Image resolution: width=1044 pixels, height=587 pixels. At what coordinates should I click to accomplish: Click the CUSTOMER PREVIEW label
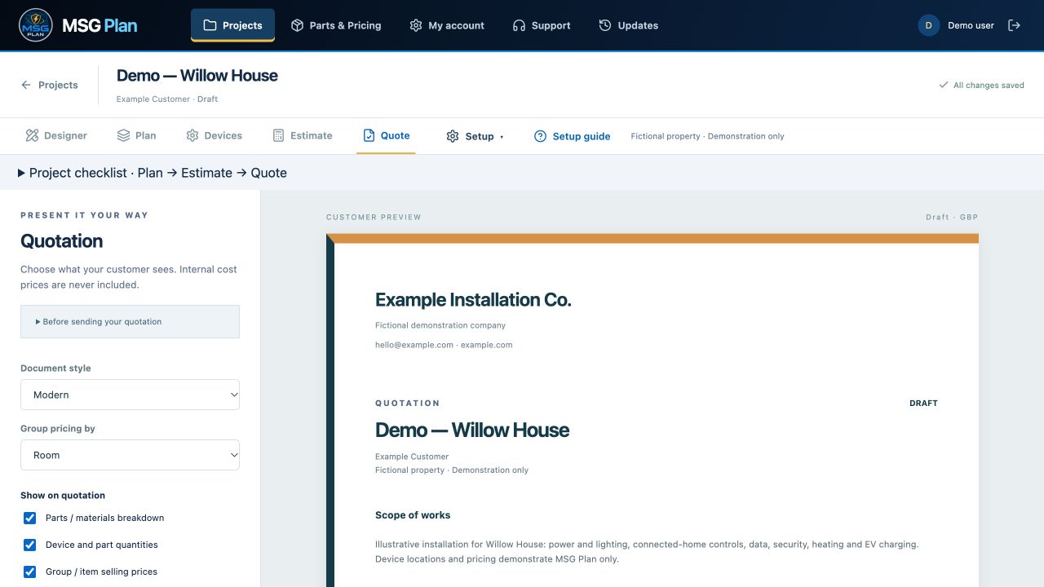coord(374,218)
